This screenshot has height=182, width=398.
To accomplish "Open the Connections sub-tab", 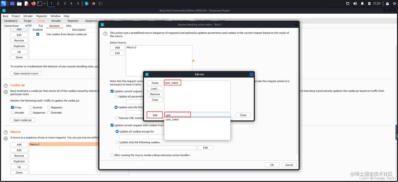I will pos(11,26).
